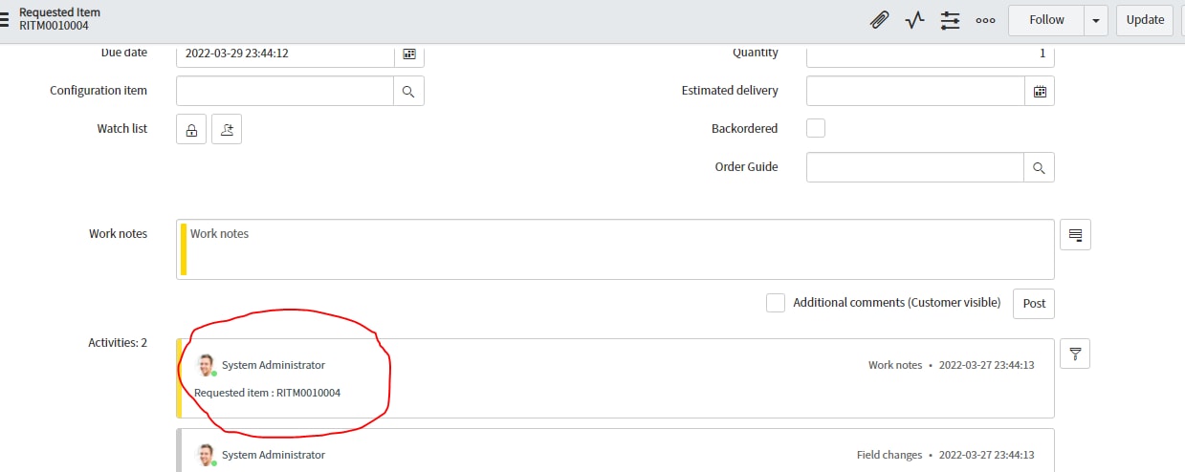Click the Due date input field

point(285,54)
